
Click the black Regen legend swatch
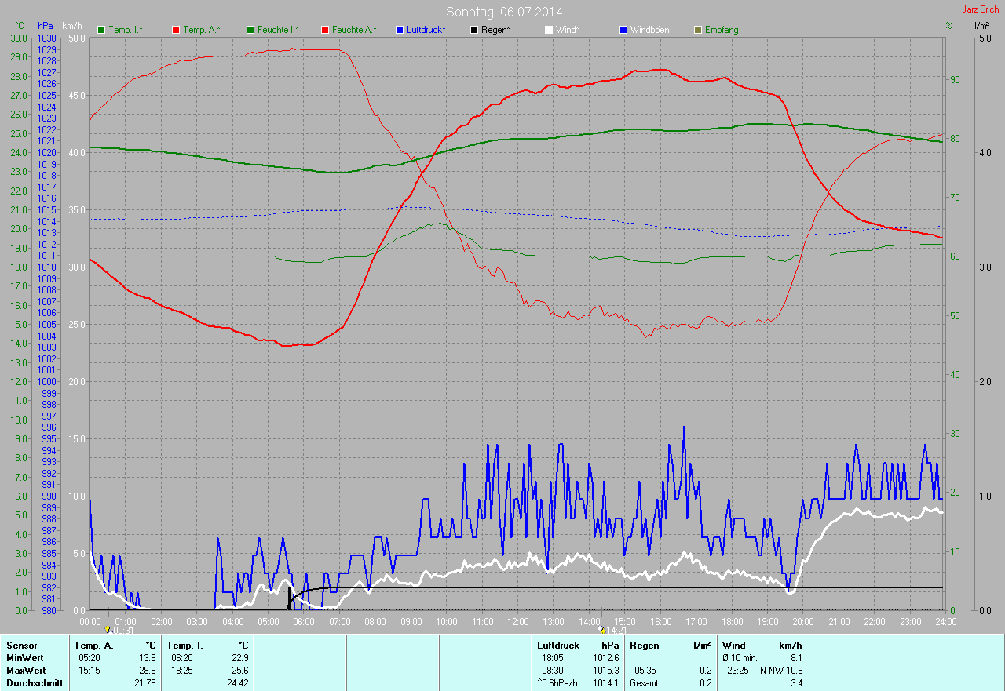474,30
